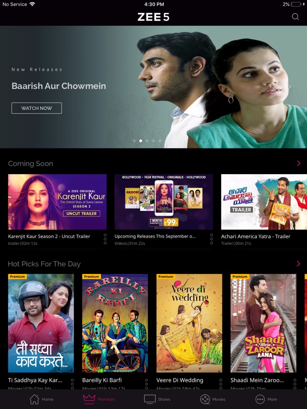The height and width of the screenshot is (409, 307).
Task: Click the ZEE5 logo in header
Action: point(154,17)
